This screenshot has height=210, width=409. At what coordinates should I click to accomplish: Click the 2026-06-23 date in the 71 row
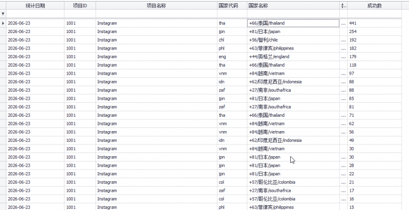click(x=35, y=115)
